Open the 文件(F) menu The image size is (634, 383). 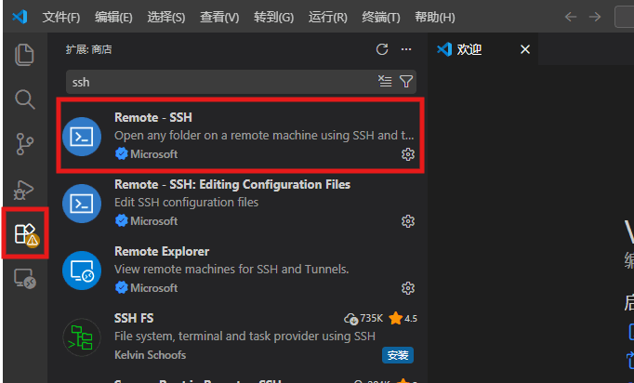(61, 18)
